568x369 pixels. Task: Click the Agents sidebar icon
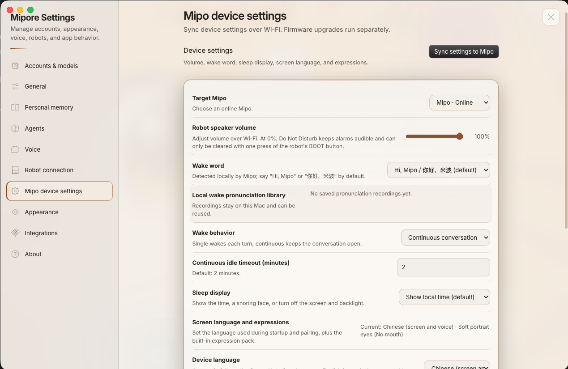tap(15, 128)
